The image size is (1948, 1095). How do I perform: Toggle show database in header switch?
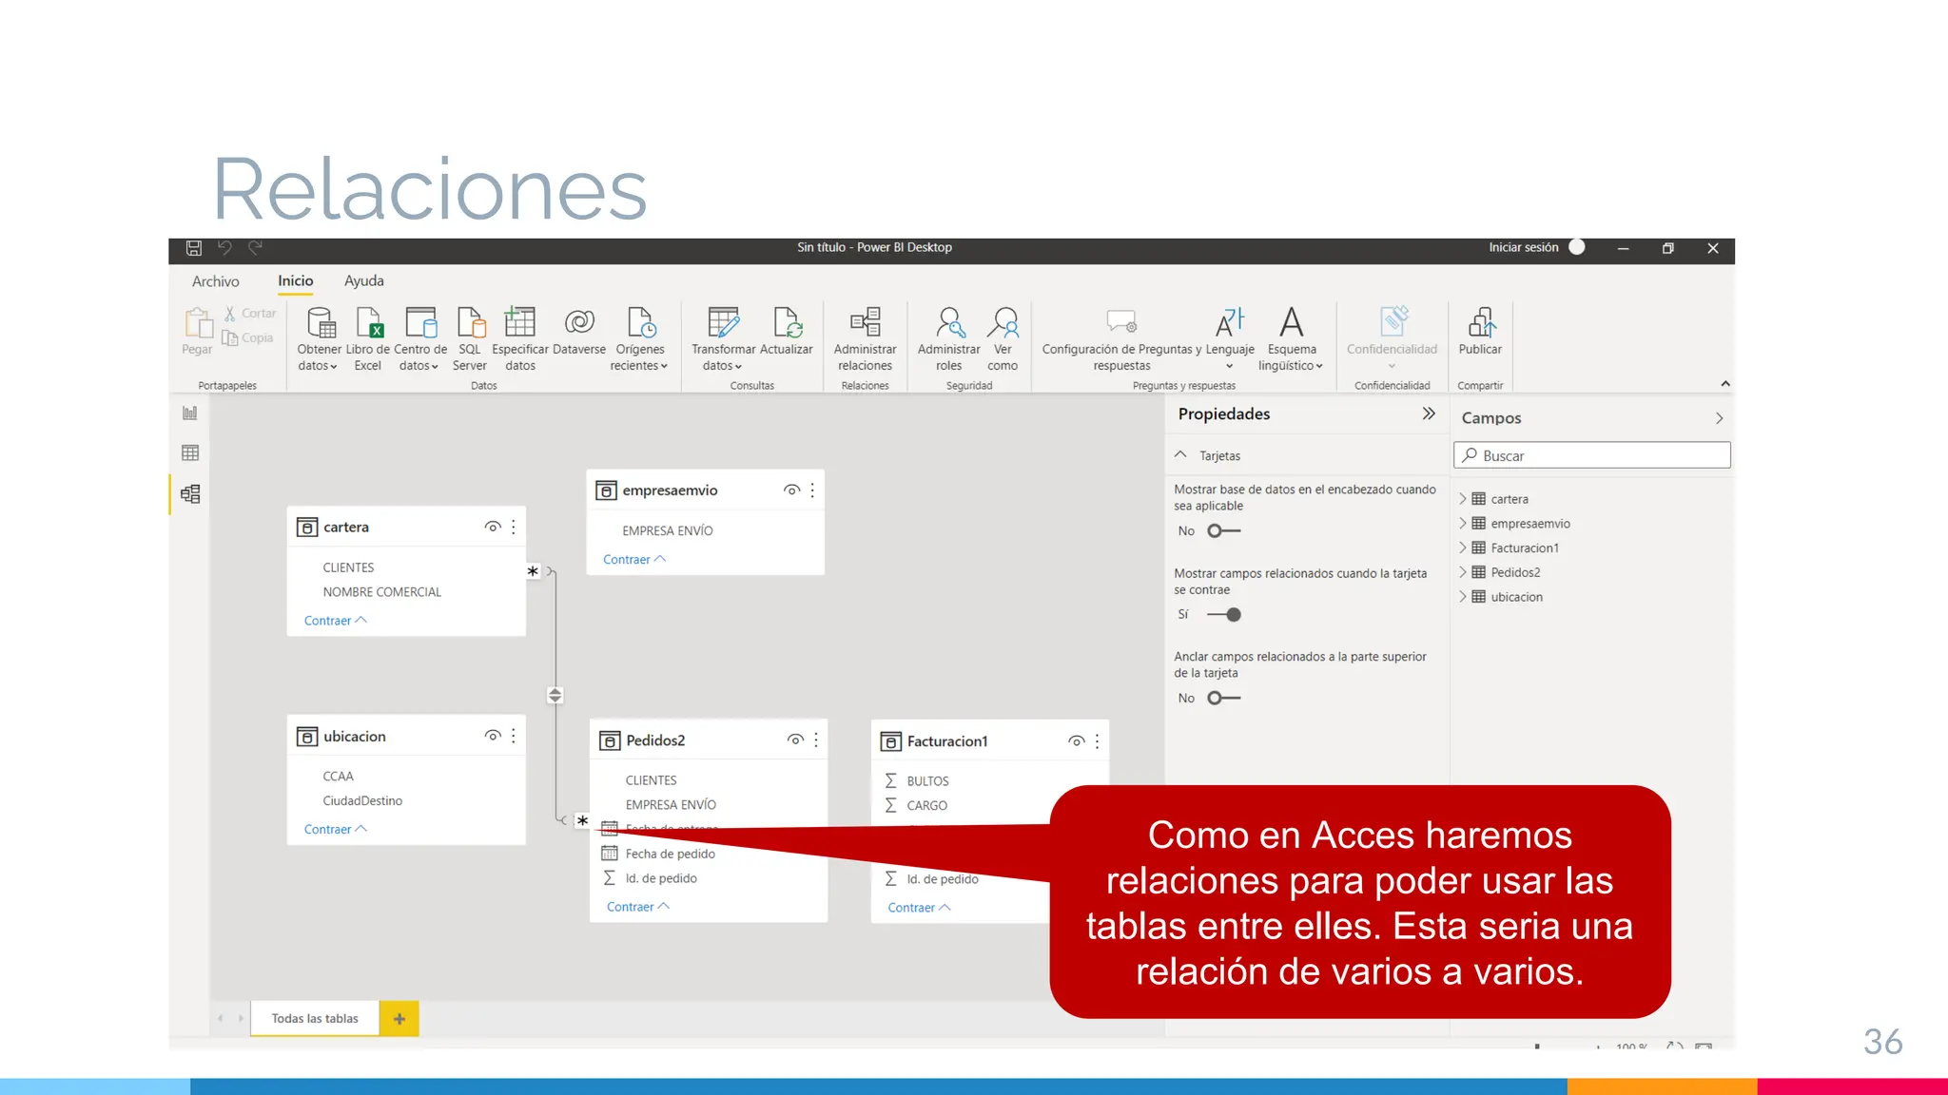(x=1224, y=531)
